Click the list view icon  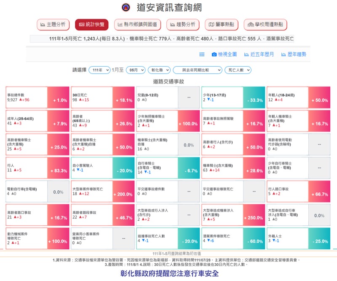202,54
